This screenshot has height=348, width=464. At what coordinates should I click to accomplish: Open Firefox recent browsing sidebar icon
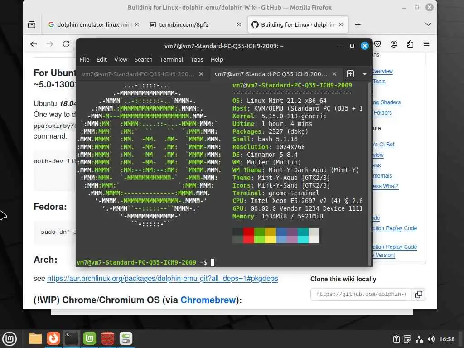click(x=32, y=24)
